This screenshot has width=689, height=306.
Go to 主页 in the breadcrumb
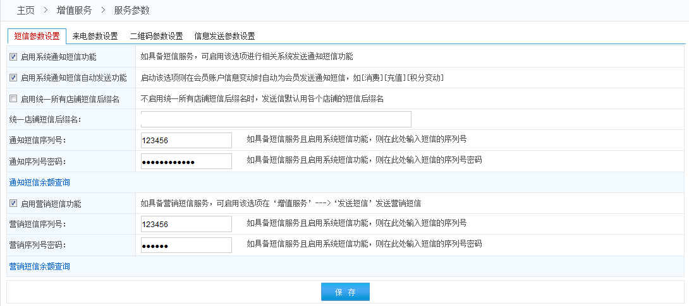pyautogui.click(x=25, y=10)
